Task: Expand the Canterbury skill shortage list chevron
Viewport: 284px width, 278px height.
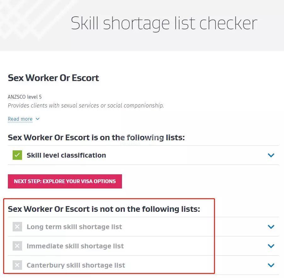Action: click(x=271, y=265)
